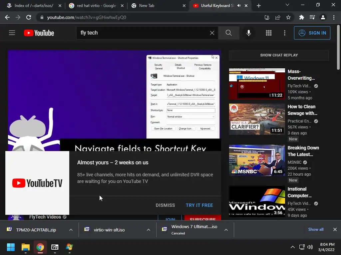Go forward in browser history
This screenshot has height=255, width=341.
[x=18, y=17]
